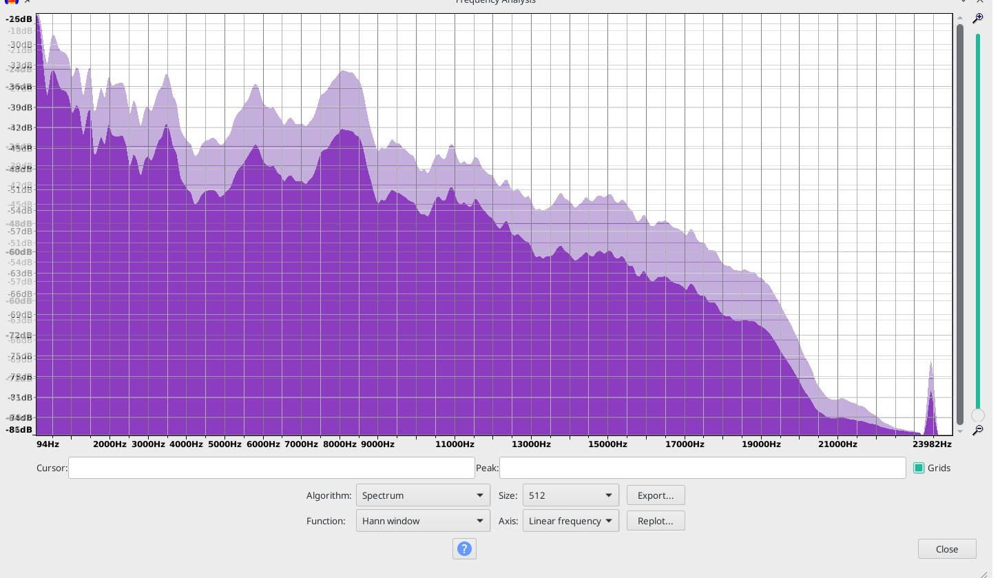
Task: Open the Size dropdown showing 512
Action: 570,495
